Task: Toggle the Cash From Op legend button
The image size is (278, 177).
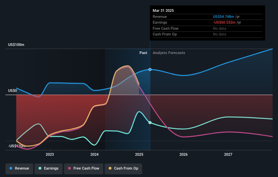Action: click(x=123, y=169)
